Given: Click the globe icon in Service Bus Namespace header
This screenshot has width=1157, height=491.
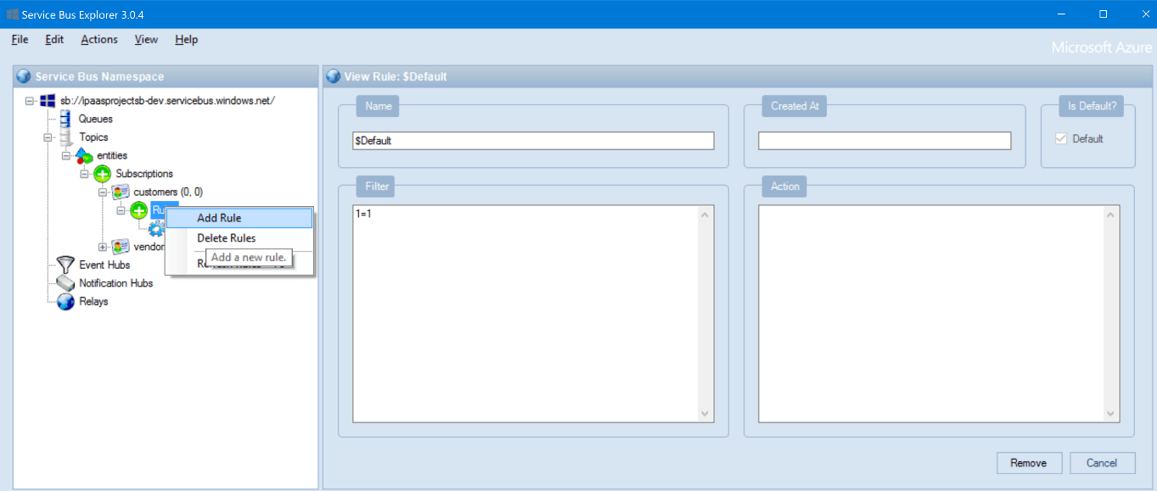Looking at the screenshot, I should pyautogui.click(x=24, y=76).
